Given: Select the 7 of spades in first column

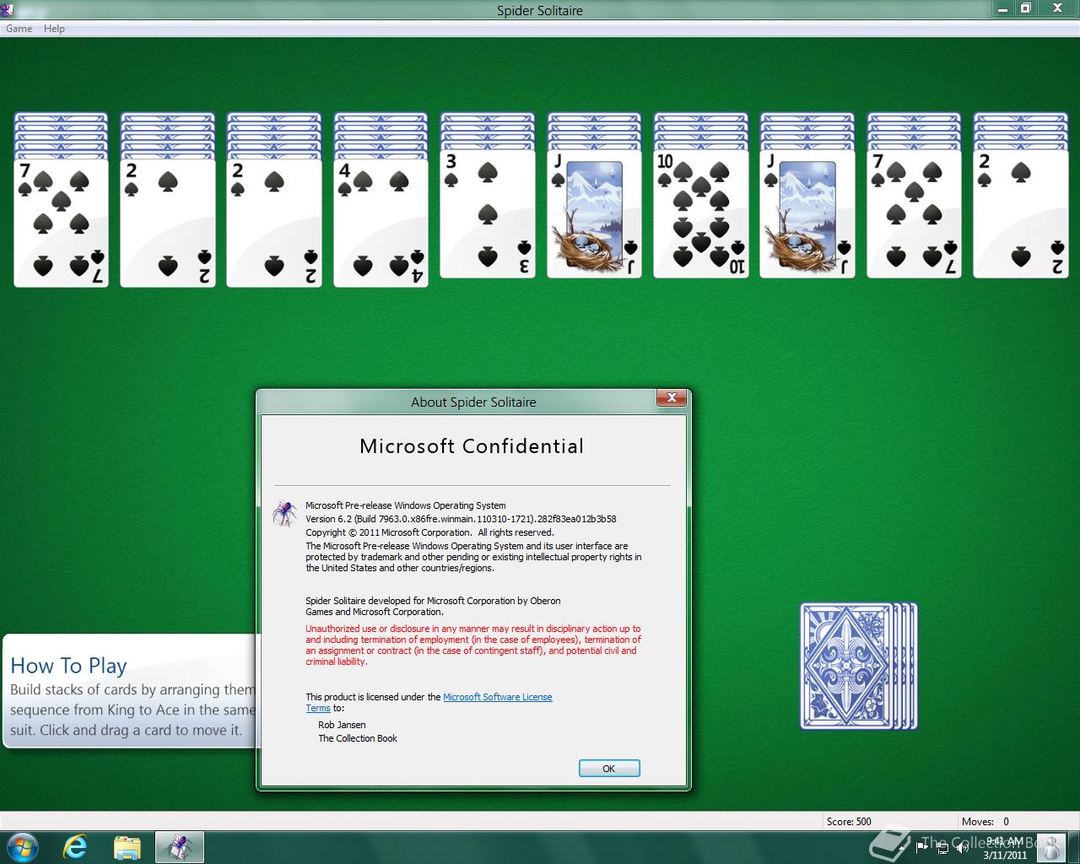Looking at the screenshot, I should coord(61,223).
